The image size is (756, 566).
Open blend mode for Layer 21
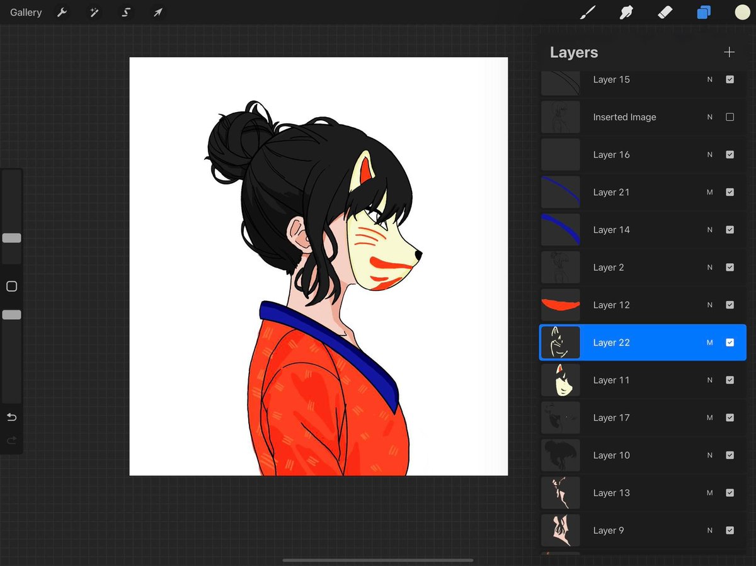point(710,193)
